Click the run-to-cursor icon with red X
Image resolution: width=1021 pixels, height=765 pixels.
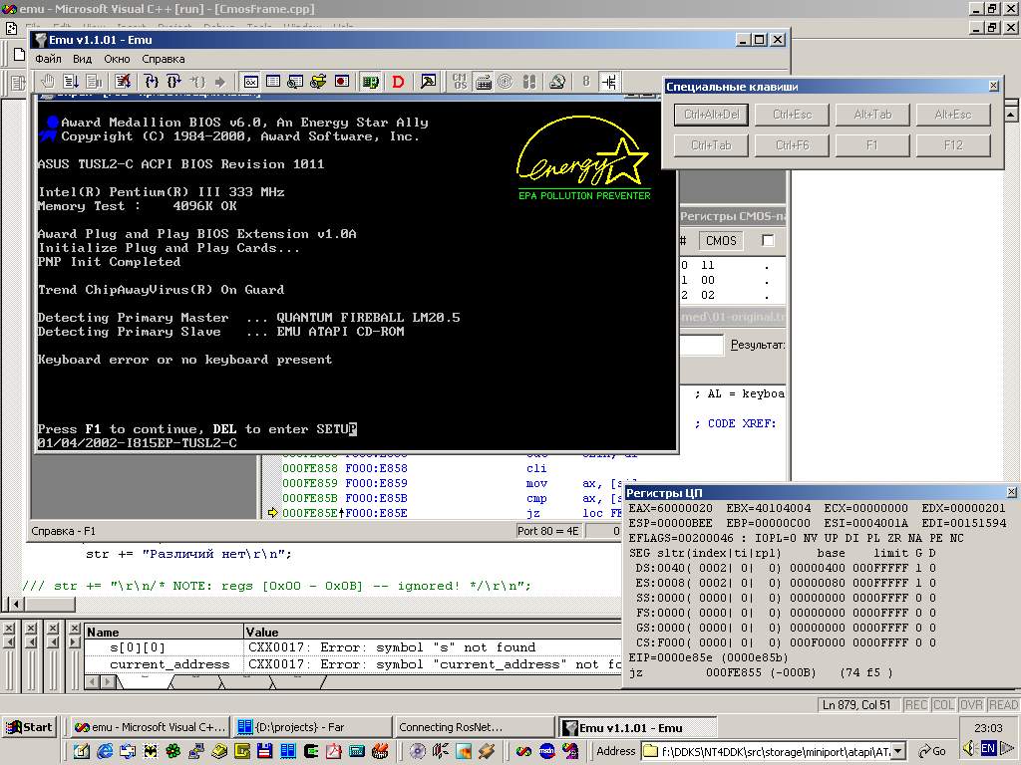[x=123, y=82]
